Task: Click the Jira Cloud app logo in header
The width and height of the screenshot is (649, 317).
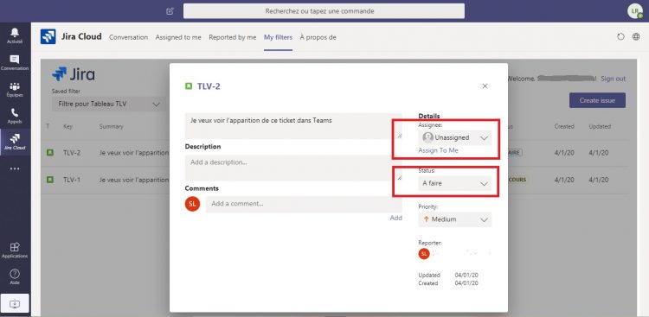Action: (48, 37)
